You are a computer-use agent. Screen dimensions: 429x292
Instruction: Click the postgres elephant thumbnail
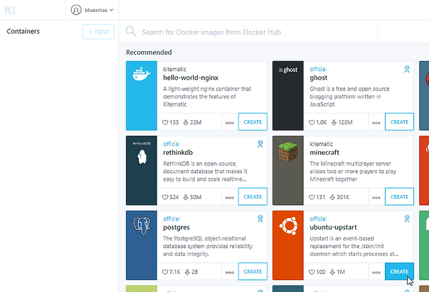141,245
